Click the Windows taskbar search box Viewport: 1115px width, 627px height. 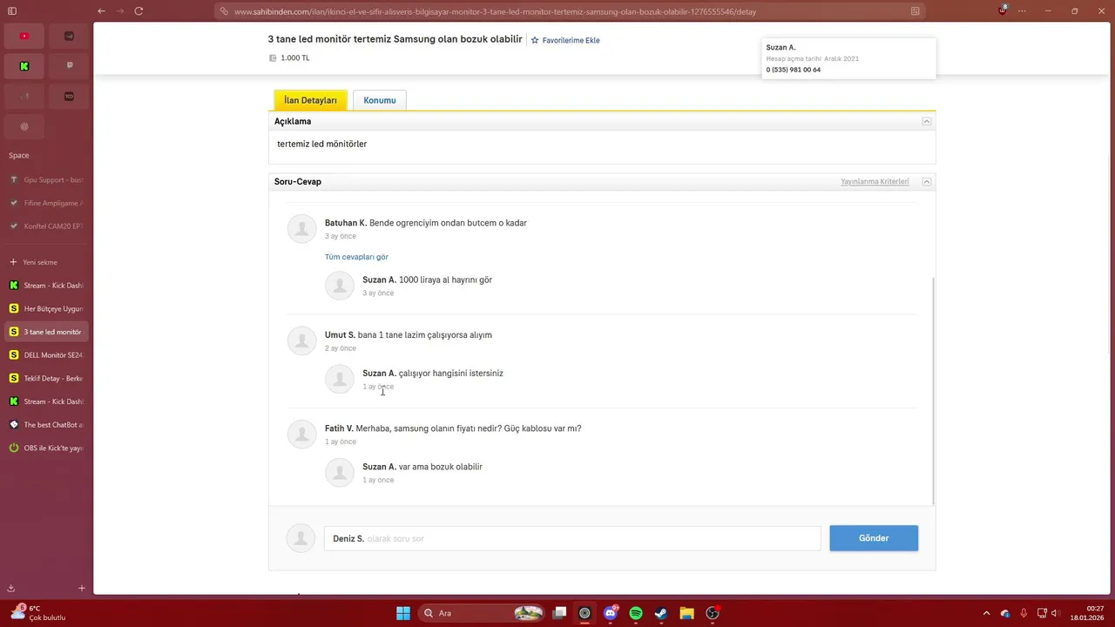pyautogui.click(x=481, y=613)
